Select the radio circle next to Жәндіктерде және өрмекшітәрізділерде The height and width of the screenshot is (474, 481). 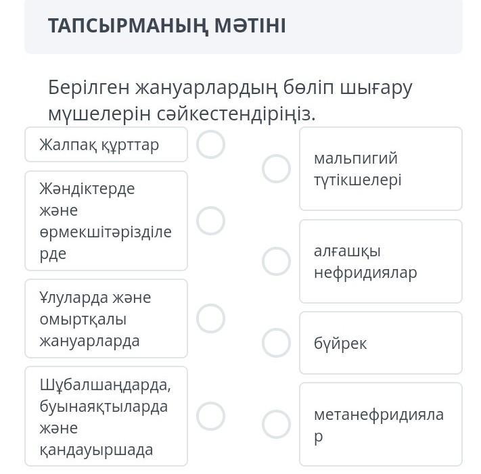[210, 220]
